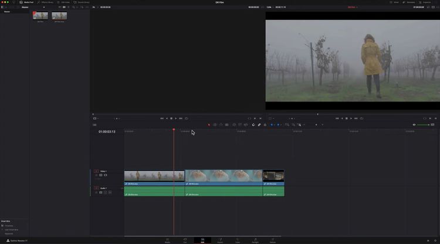The image size is (440, 244).
Task: Click the Insert Clip toolbar icon
Action: point(234,125)
